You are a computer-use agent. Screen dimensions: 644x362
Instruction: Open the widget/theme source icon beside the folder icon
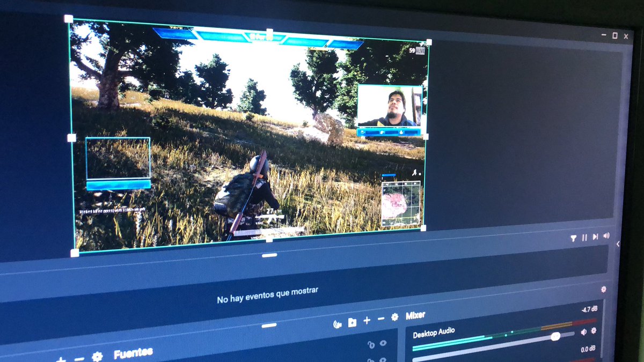click(338, 324)
